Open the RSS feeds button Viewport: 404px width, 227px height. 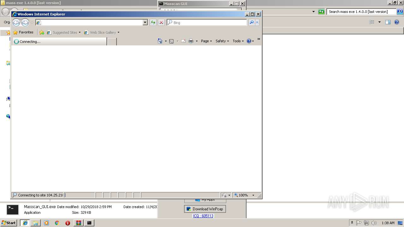pos(171,41)
